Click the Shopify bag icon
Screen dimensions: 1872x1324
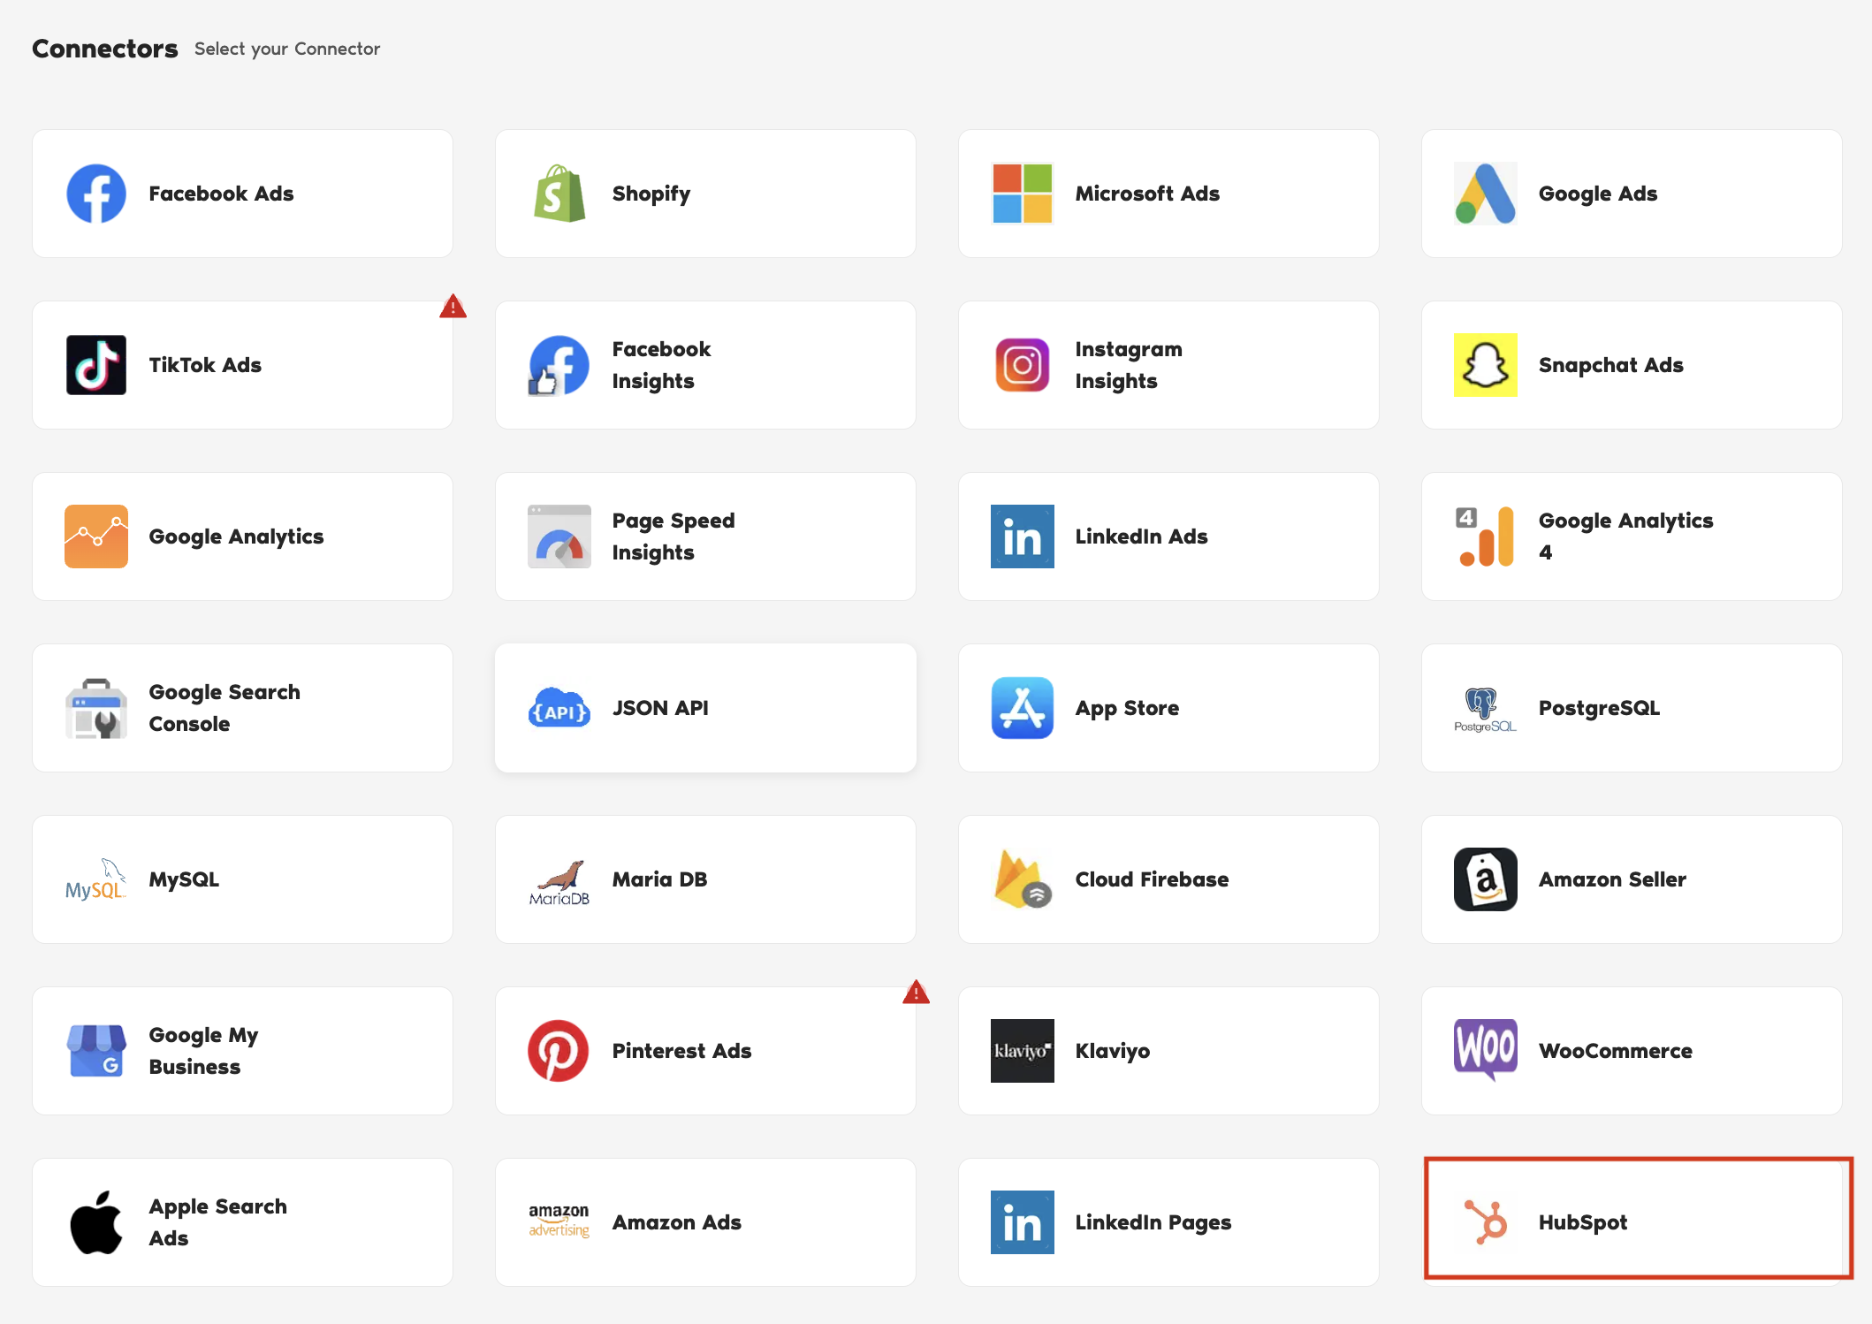click(x=559, y=194)
